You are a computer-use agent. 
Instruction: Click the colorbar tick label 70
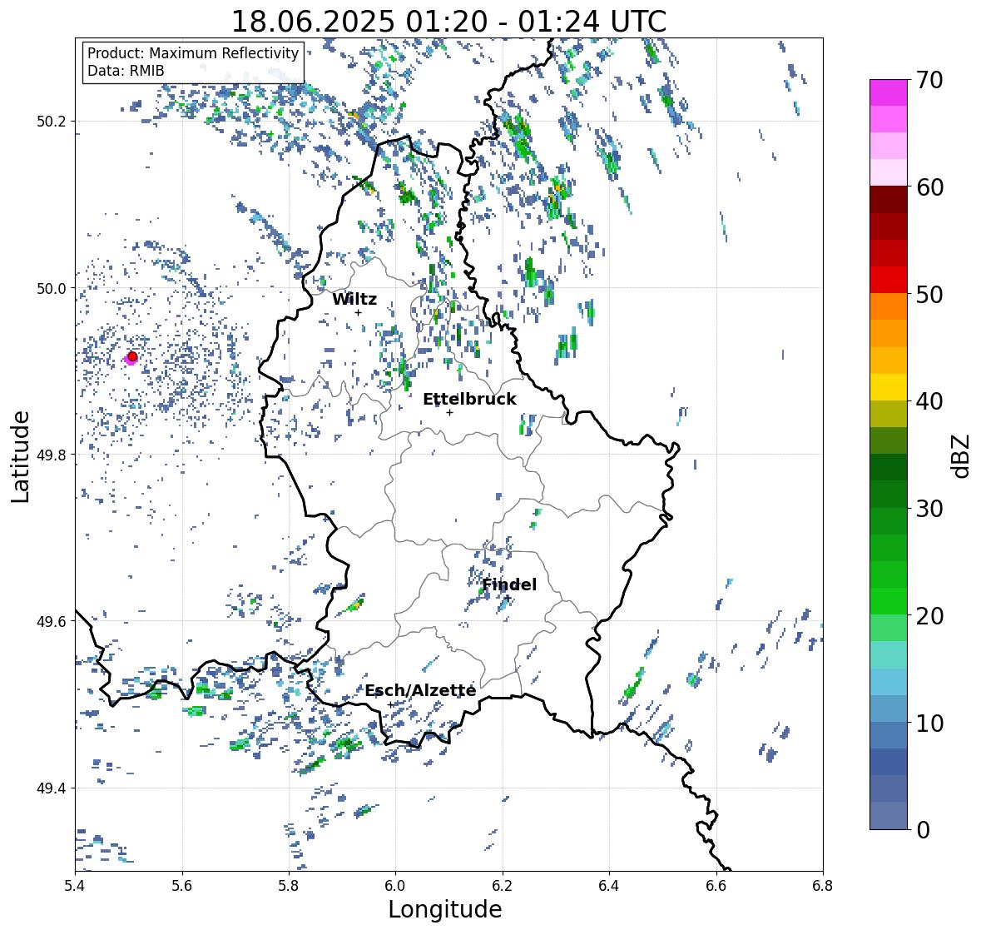pos(929,80)
